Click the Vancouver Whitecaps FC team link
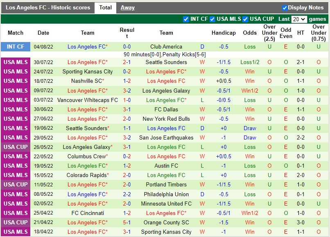 pyautogui.click(x=87, y=100)
